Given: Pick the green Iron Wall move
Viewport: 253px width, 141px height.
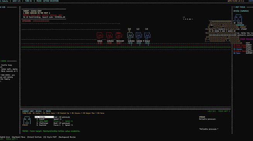Looking at the screenshot, I should [42, 121].
